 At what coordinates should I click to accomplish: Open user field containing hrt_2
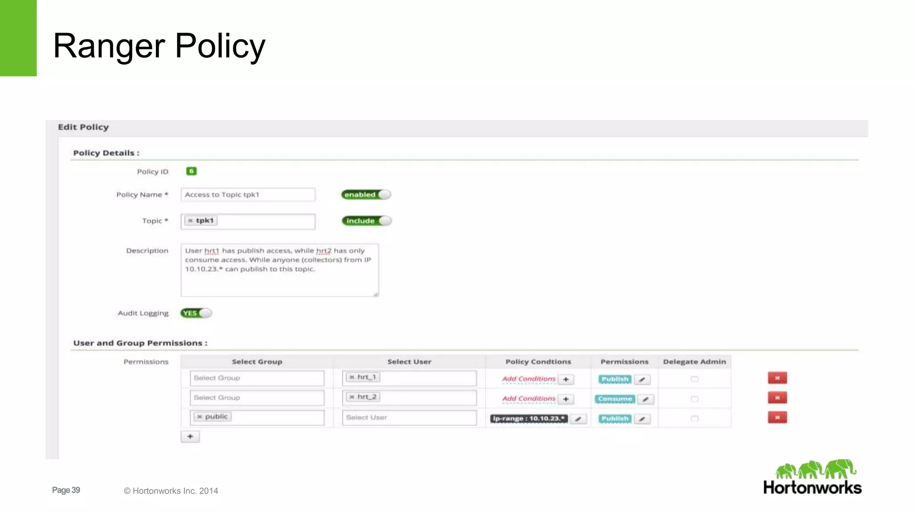click(x=409, y=398)
